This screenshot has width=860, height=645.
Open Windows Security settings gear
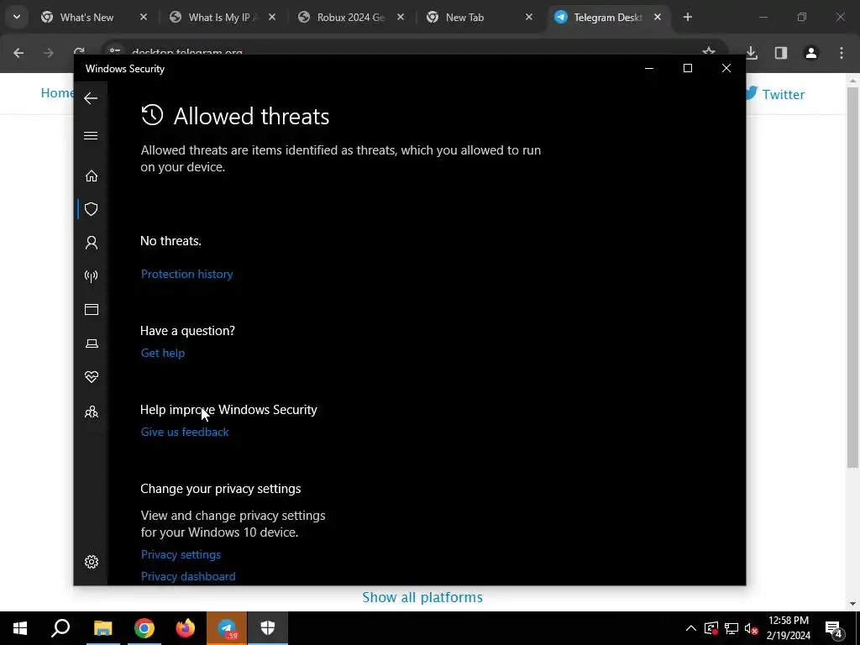coord(91,562)
